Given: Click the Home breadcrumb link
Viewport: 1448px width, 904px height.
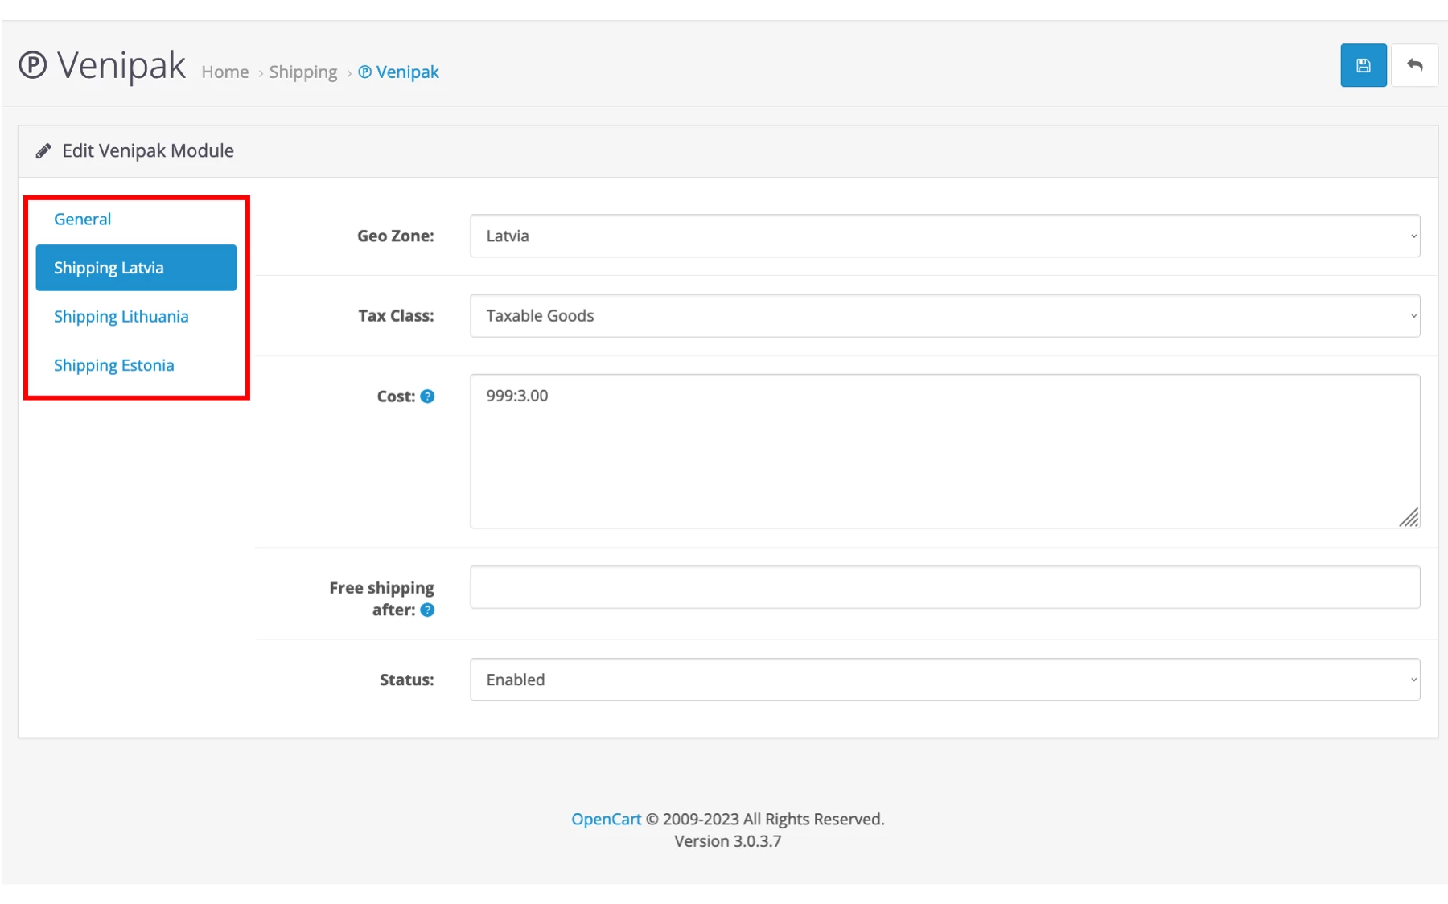Looking at the screenshot, I should pos(225,72).
